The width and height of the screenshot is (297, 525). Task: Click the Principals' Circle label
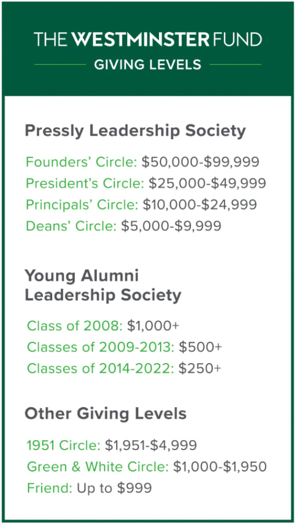[82, 204]
